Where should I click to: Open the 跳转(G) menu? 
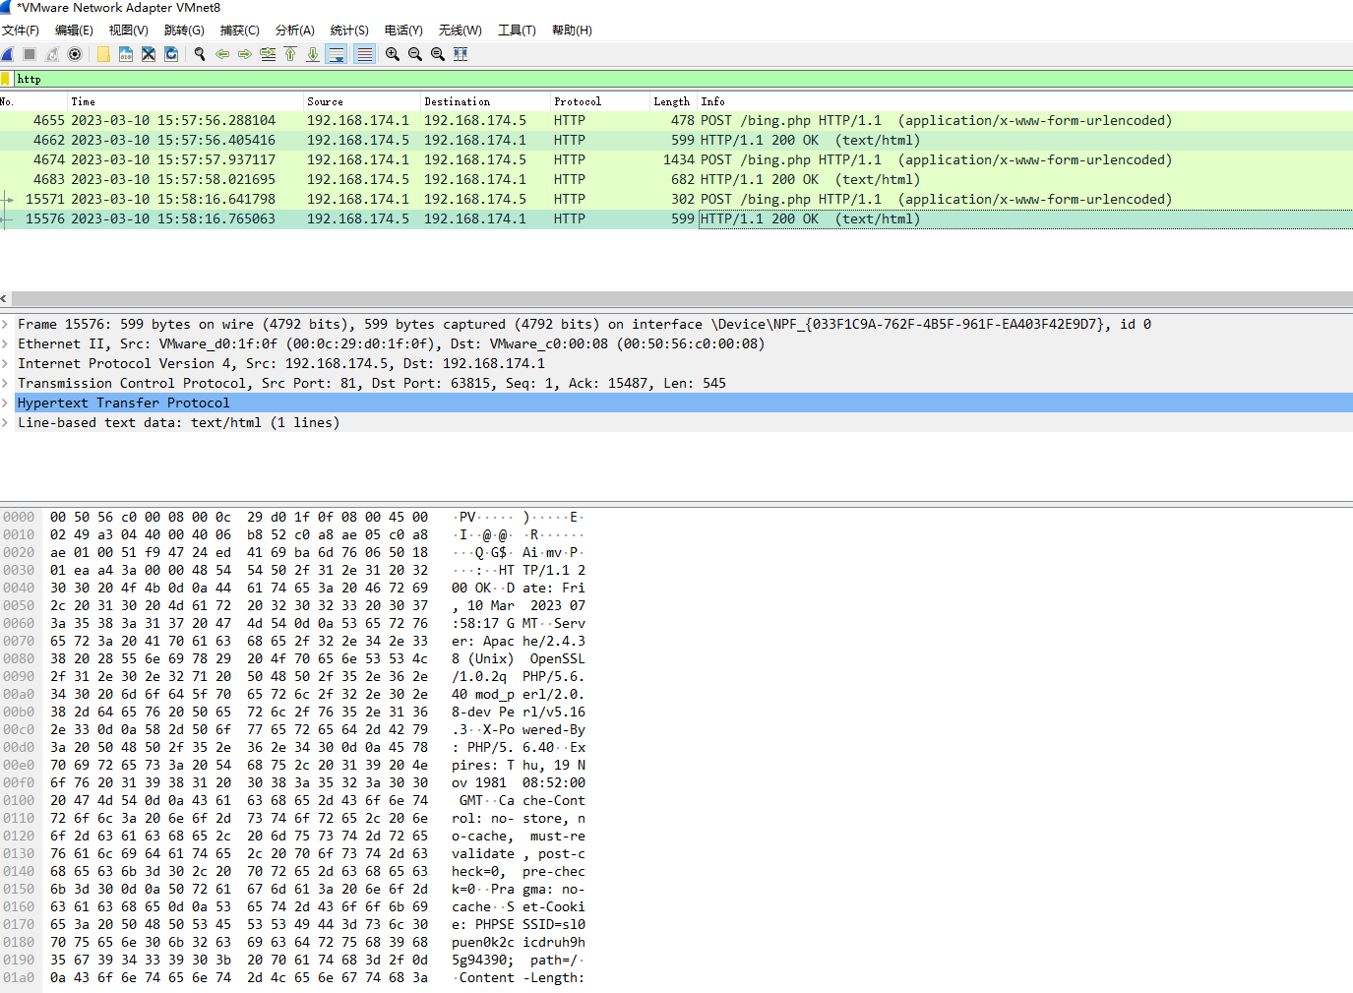coord(184,31)
